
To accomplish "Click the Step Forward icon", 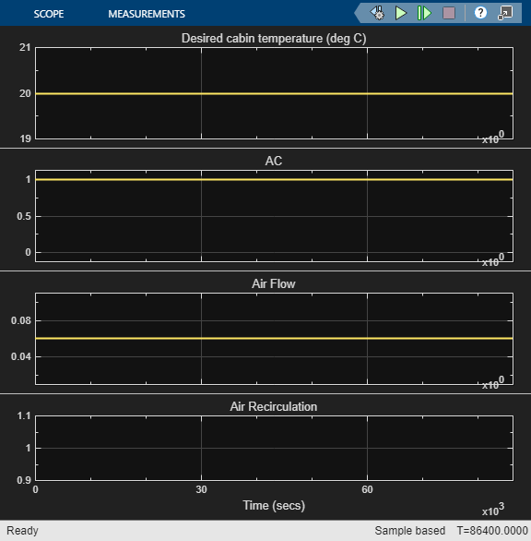I will point(424,13).
